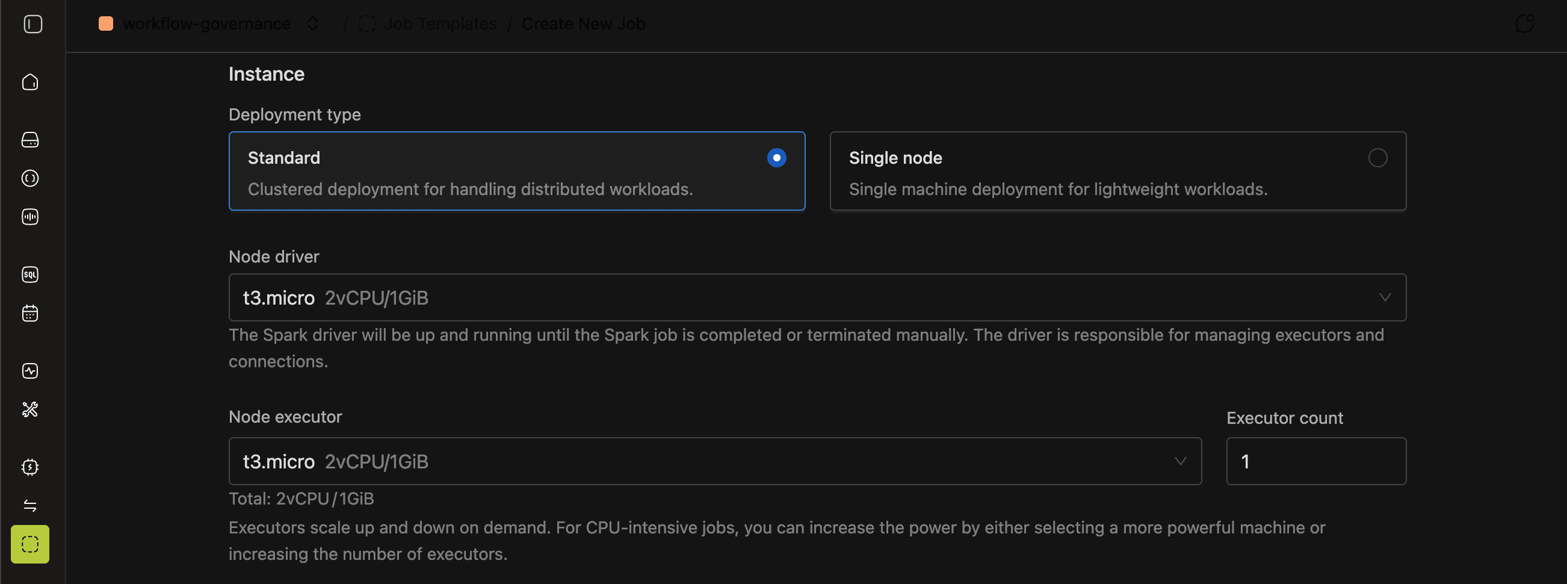Open the activity monitor icon
1567x584 pixels.
[x=30, y=371]
